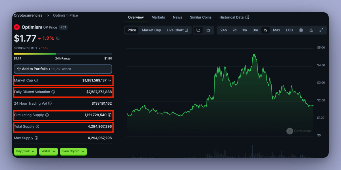Toggle the LOG scale option
This screenshot has width=341, height=170.
pyautogui.click(x=289, y=30)
